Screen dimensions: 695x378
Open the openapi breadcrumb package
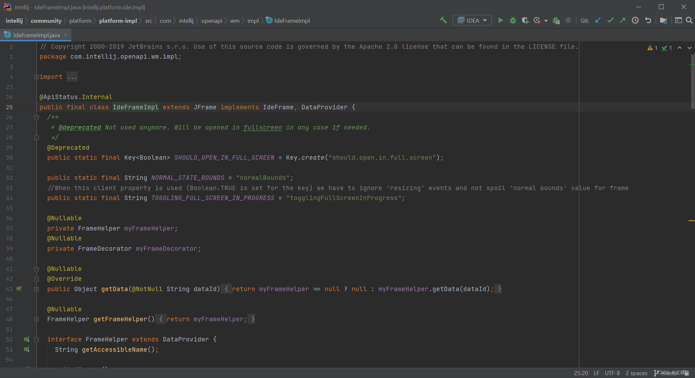click(211, 21)
